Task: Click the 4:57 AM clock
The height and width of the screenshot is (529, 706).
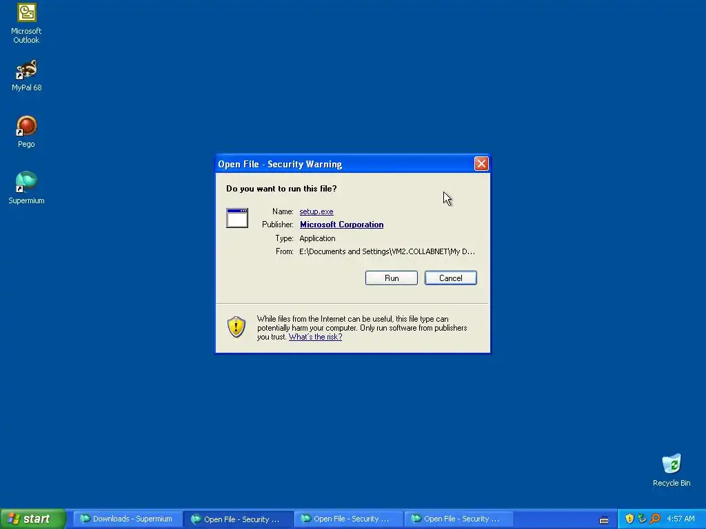Action: click(x=680, y=519)
